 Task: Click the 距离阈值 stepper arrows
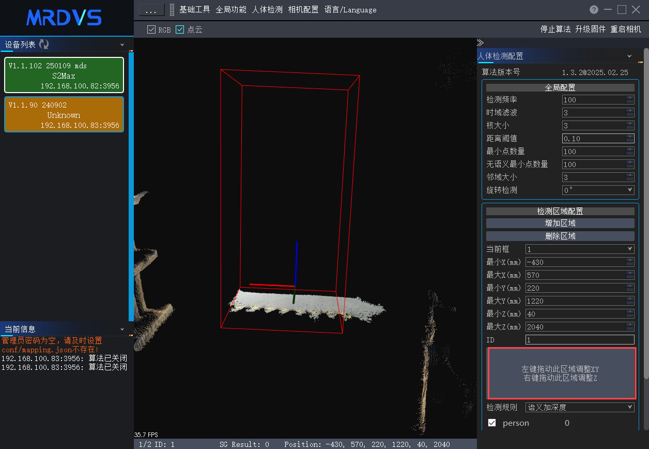coord(630,138)
